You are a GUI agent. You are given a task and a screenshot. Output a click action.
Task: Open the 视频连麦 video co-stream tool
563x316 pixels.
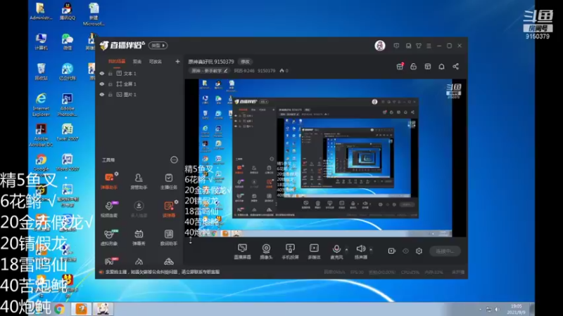109,209
